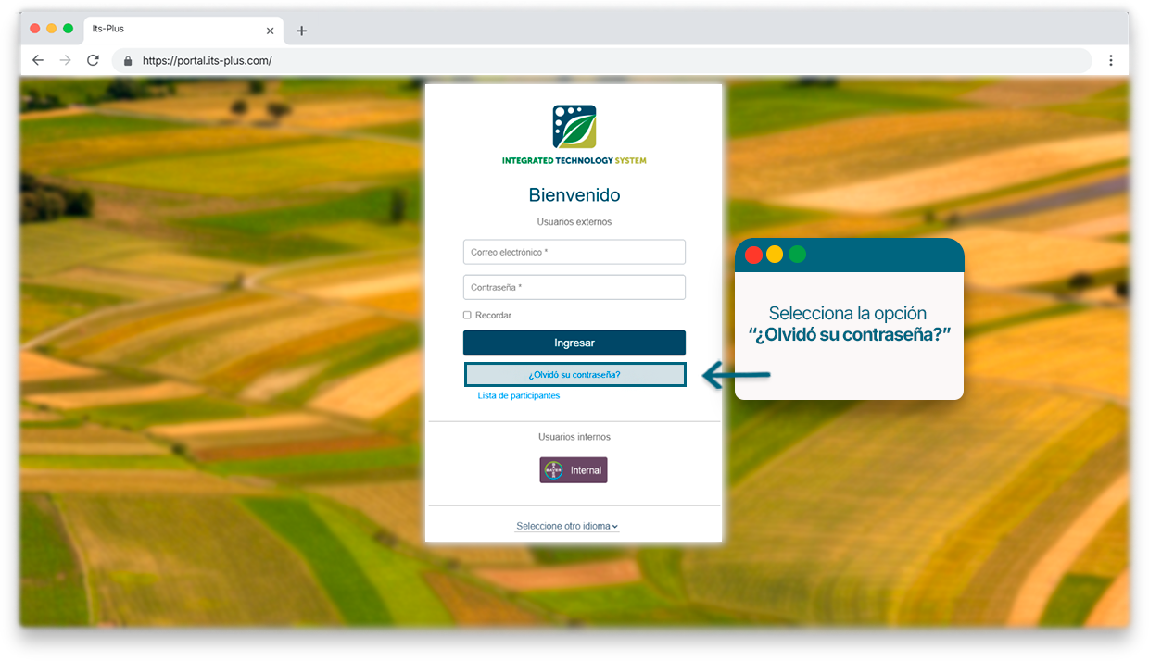Reload the page with refresh icon
Image resolution: width=1149 pixels, height=661 pixels.
coord(93,60)
